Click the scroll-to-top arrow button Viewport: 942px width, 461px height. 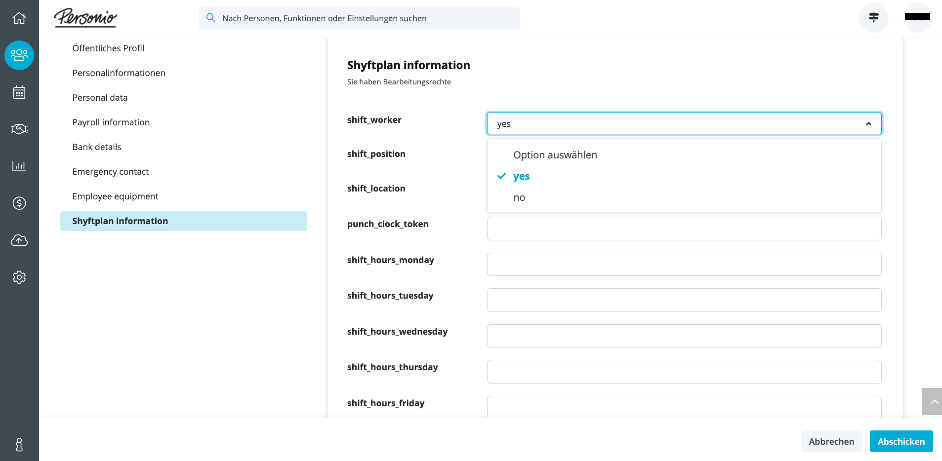[932, 402]
